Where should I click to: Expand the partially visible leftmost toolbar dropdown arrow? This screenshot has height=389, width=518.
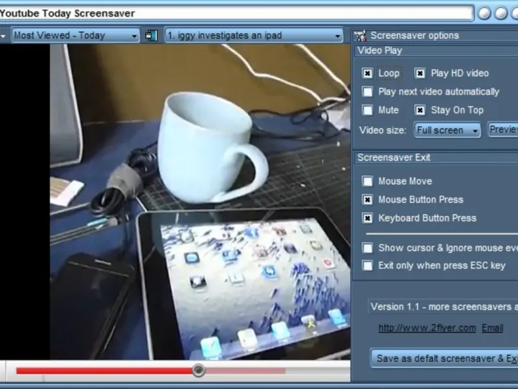click(x=3, y=36)
